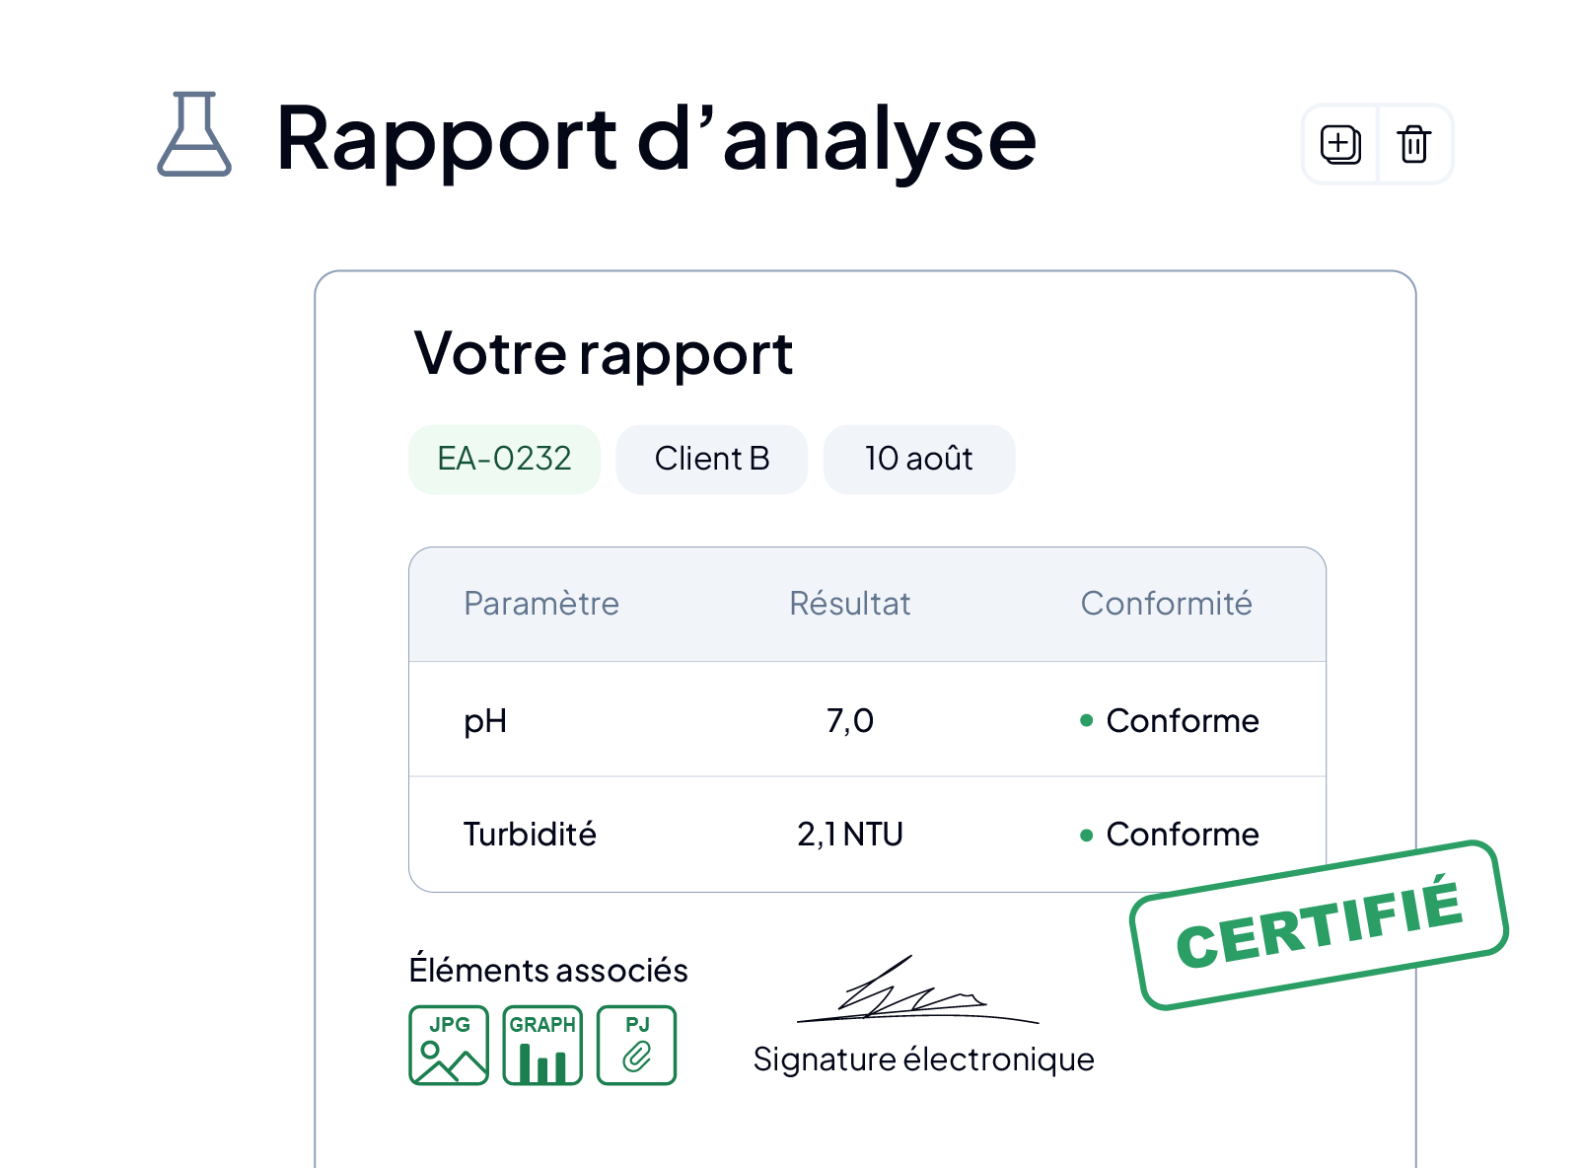Screen dimensions: 1583x1168
Task: Open the PJ paperclip attachment
Action: tap(637, 1046)
